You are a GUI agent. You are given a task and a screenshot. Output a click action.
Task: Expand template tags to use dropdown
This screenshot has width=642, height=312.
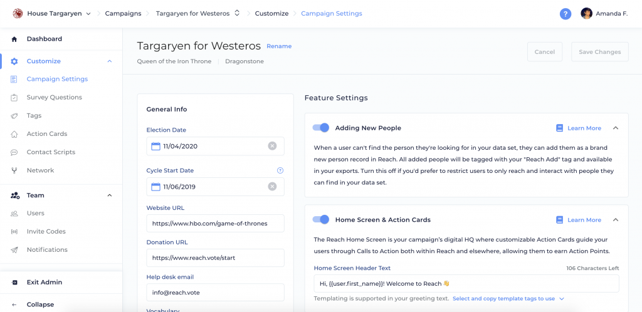pyautogui.click(x=562, y=299)
